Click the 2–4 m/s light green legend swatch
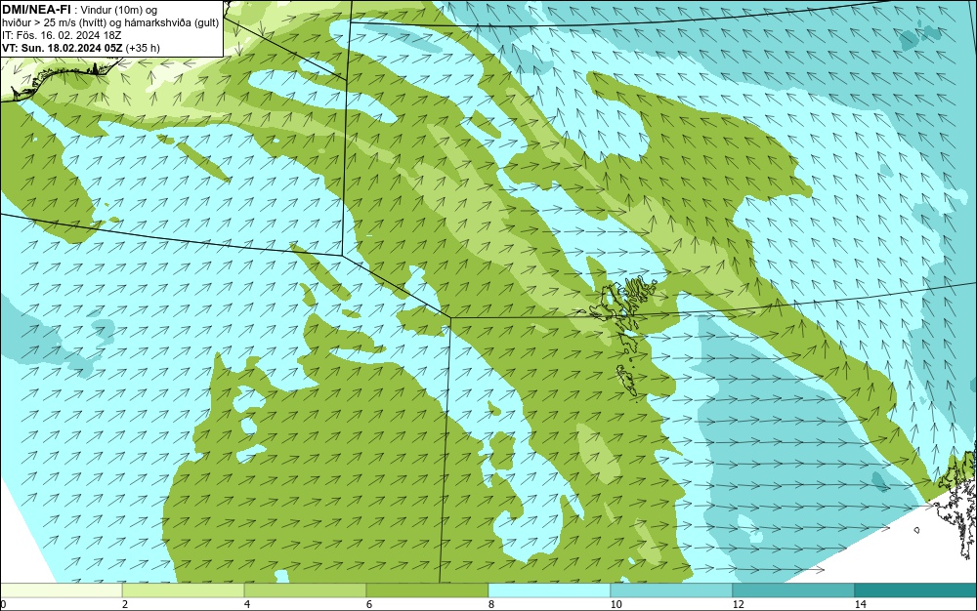The image size is (977, 611). (184, 591)
